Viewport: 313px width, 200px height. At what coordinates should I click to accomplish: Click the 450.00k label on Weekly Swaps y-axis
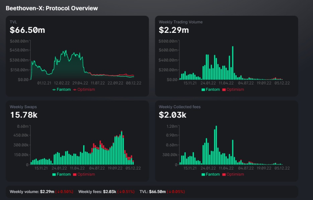point(21,135)
